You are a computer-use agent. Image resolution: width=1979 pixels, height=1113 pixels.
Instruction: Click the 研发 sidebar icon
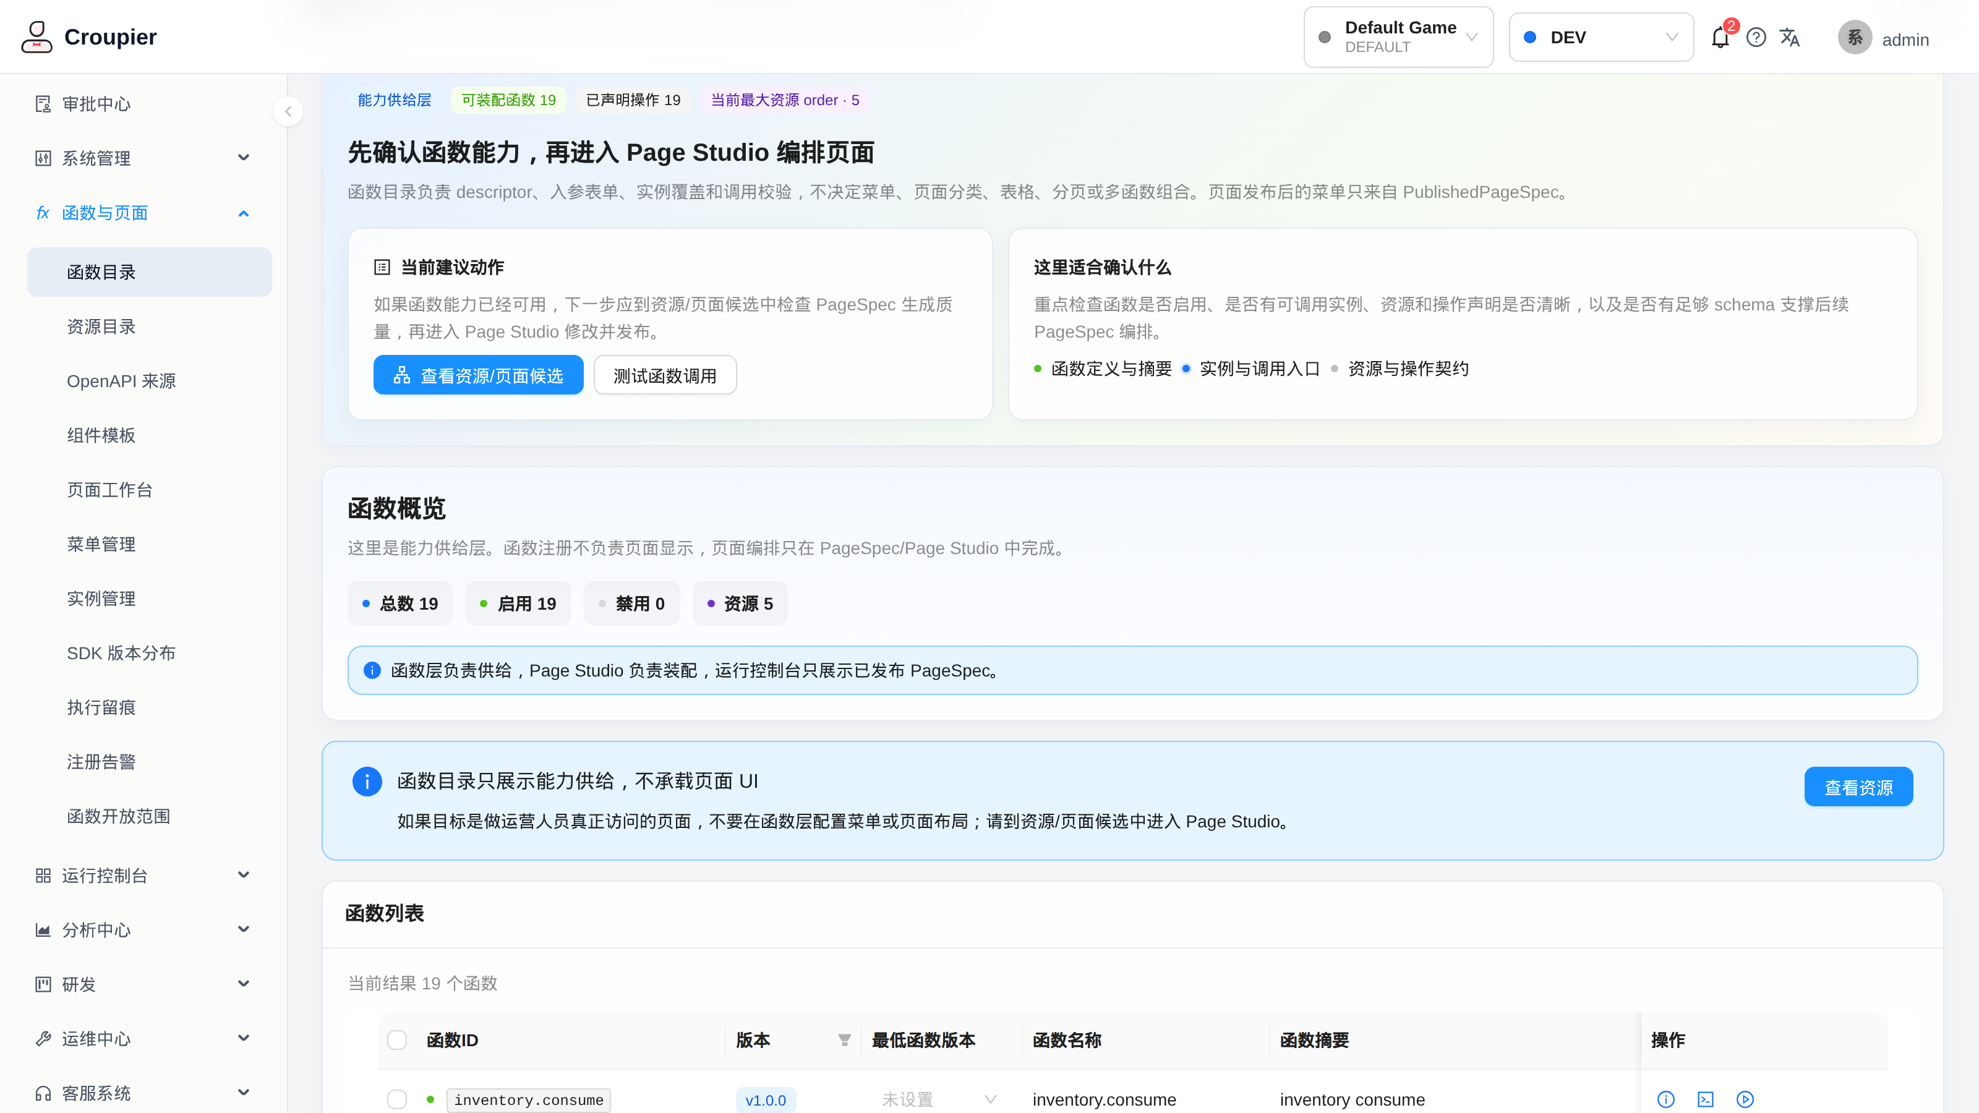(43, 985)
